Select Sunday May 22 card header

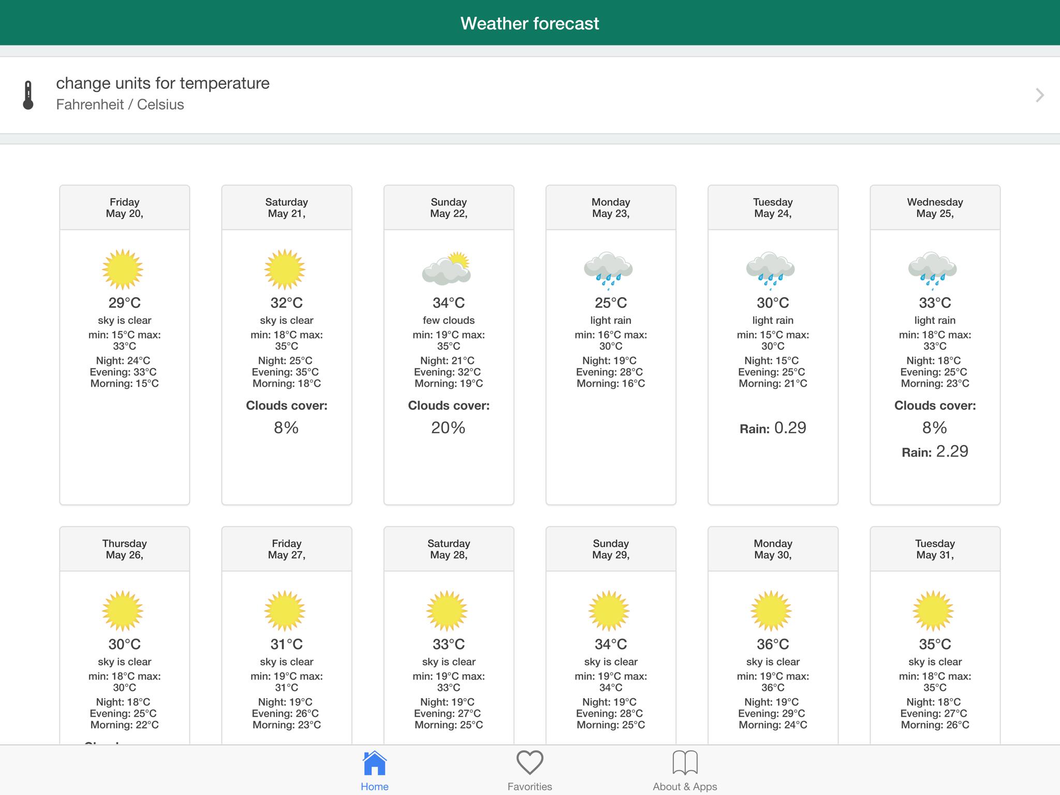pyautogui.click(x=449, y=208)
